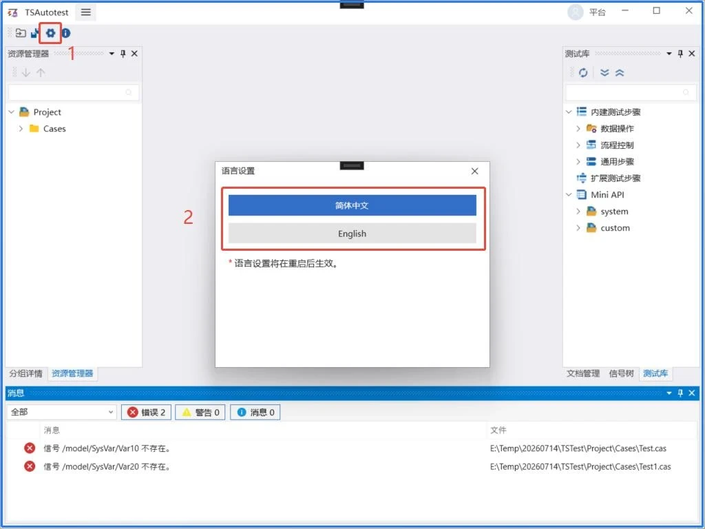The height and width of the screenshot is (529, 705).
Task: Collapse the Mini API node
Action: pyautogui.click(x=569, y=195)
